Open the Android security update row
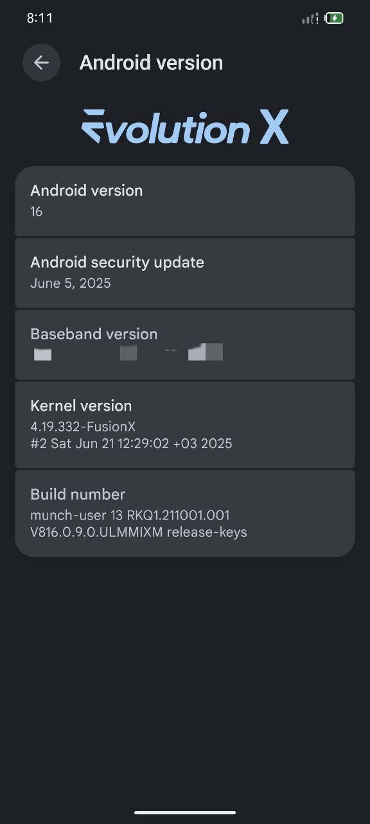Screen dimensions: 370x824 point(185,273)
